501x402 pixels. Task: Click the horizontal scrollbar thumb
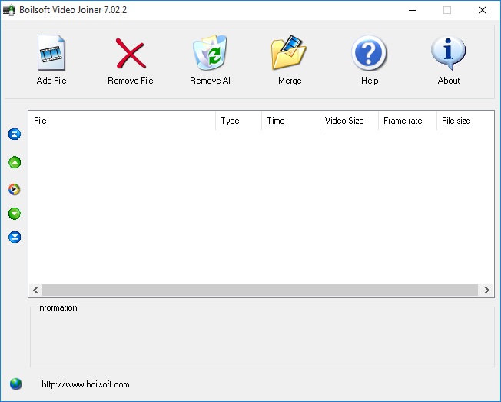[260, 290]
